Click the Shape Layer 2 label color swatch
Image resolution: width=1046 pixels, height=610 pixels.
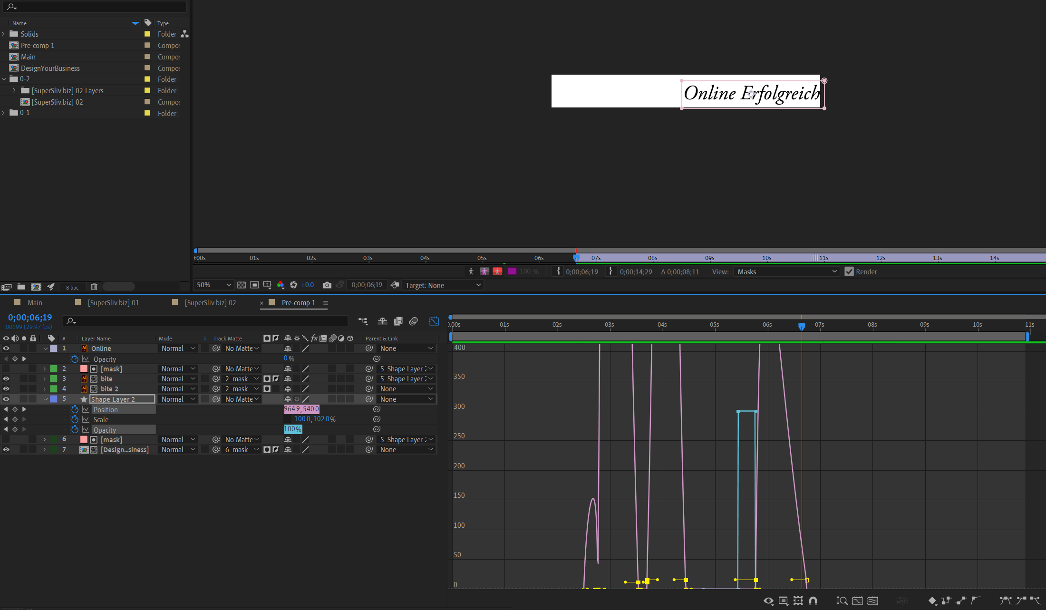pyautogui.click(x=54, y=399)
